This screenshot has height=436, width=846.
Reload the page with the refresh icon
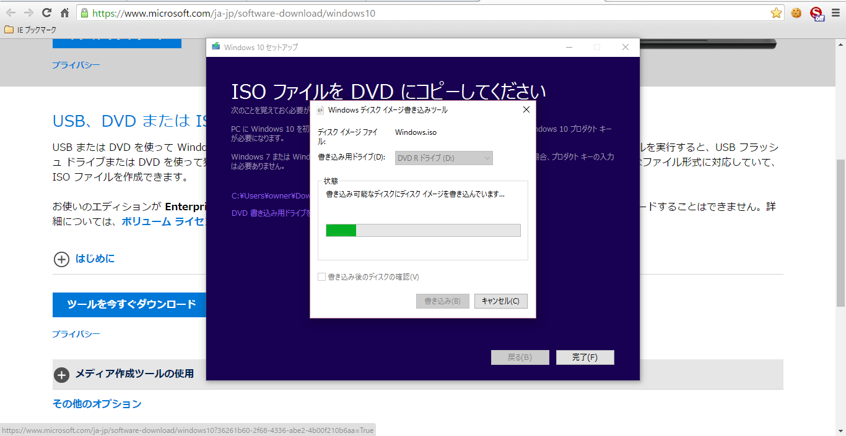46,13
